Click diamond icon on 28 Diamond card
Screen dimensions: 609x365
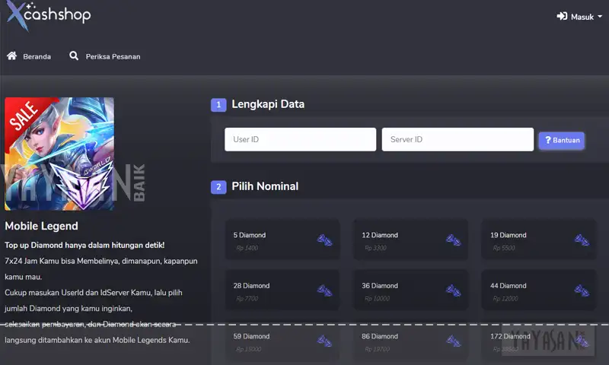click(325, 290)
